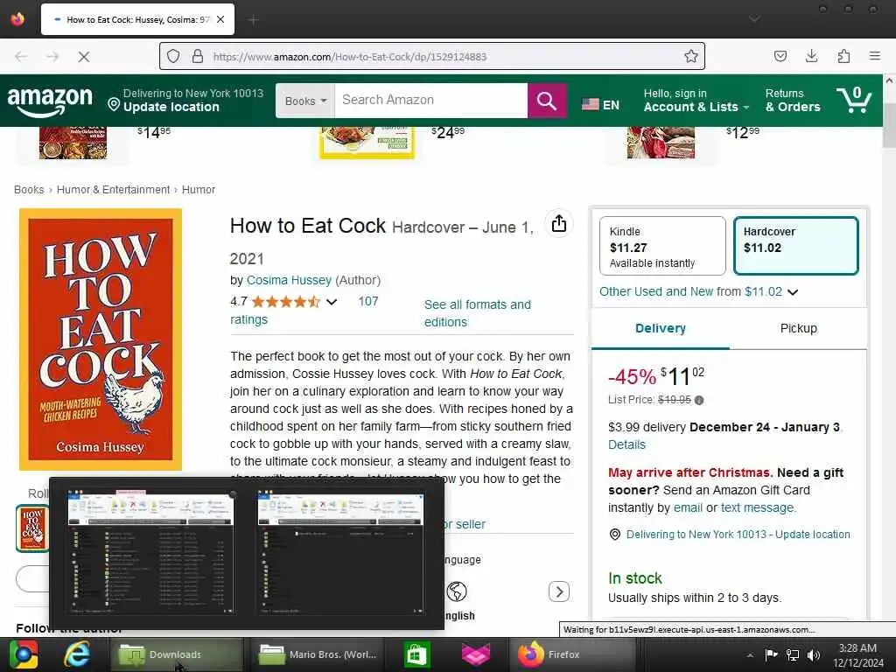Click the network tray icon
The width and height of the screenshot is (896, 672).
click(793, 654)
